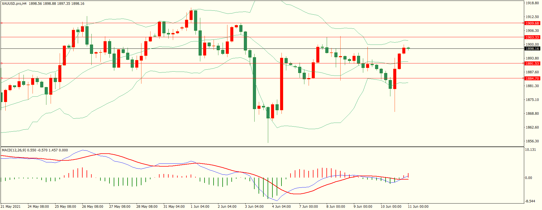542x210 pixels.
Task: Click the 10 Jun 00:00 time label
Action: coord(391,207)
